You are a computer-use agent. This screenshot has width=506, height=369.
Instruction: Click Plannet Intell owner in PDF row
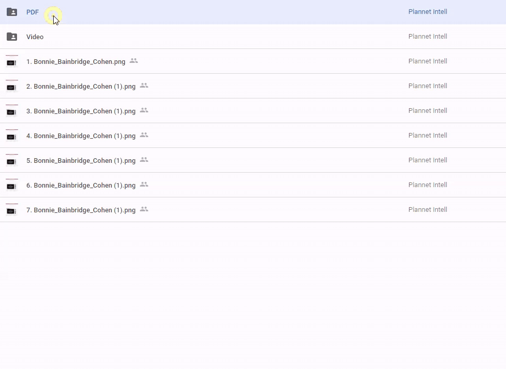428,12
